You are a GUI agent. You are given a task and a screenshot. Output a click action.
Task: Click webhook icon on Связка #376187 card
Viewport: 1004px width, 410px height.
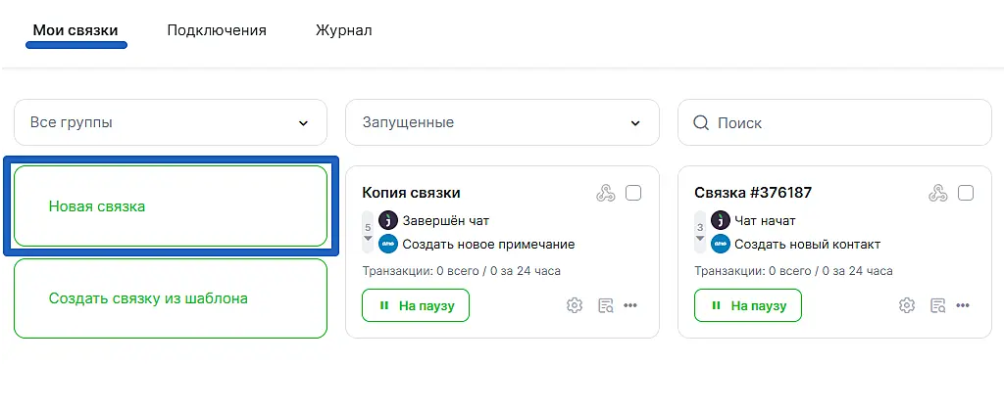pyautogui.click(x=938, y=193)
